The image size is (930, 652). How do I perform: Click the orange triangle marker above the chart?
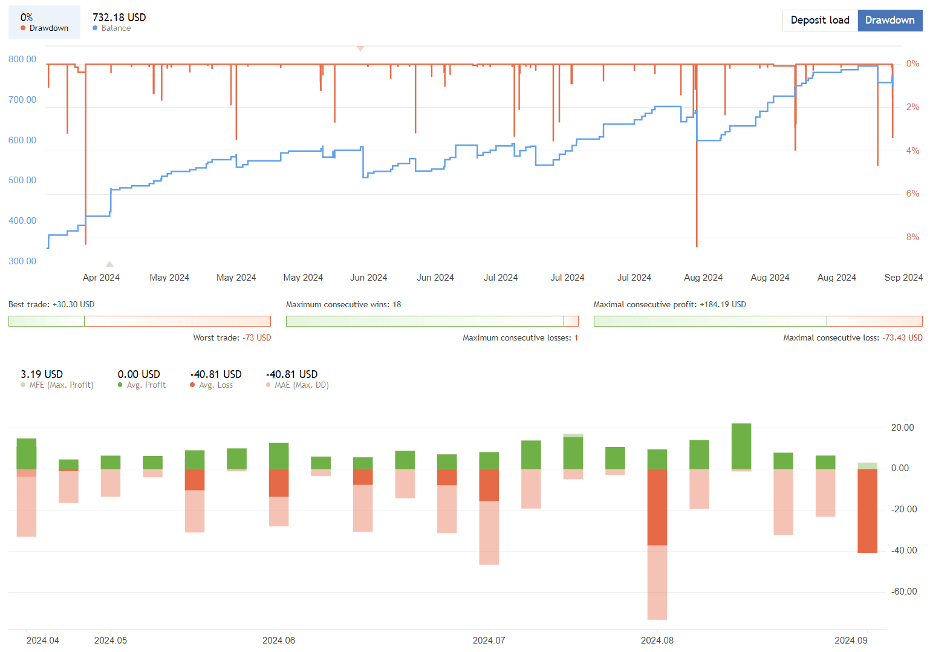(x=360, y=48)
